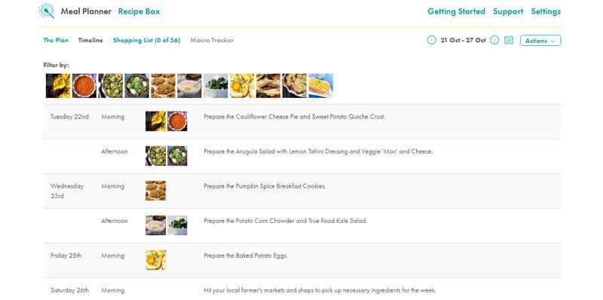Click the Meal Planner spoon logo icon
Screen dimensions: 603x300
[x=47, y=11]
